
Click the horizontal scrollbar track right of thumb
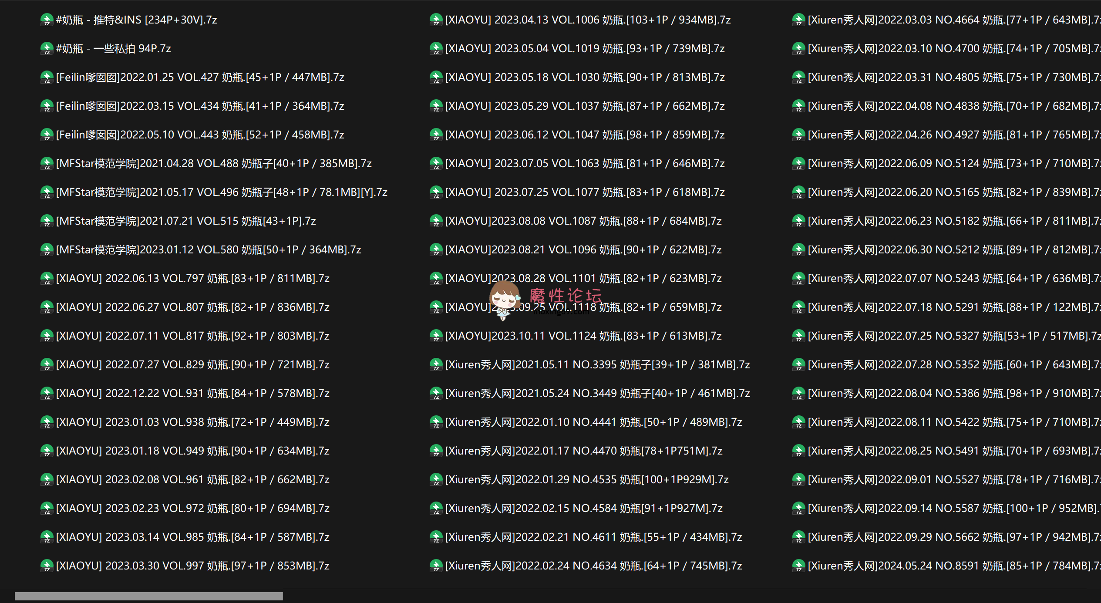pos(686,596)
